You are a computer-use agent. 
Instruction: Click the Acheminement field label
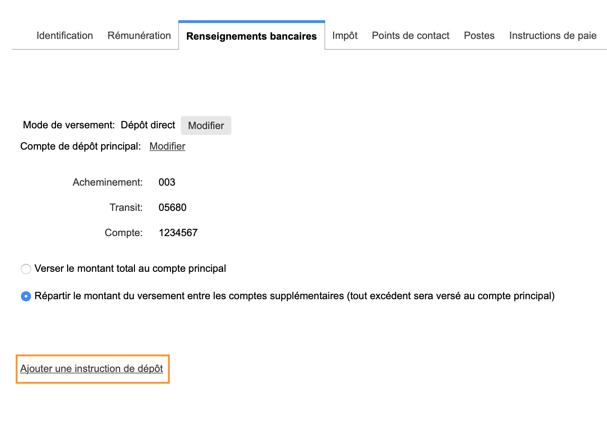108,182
